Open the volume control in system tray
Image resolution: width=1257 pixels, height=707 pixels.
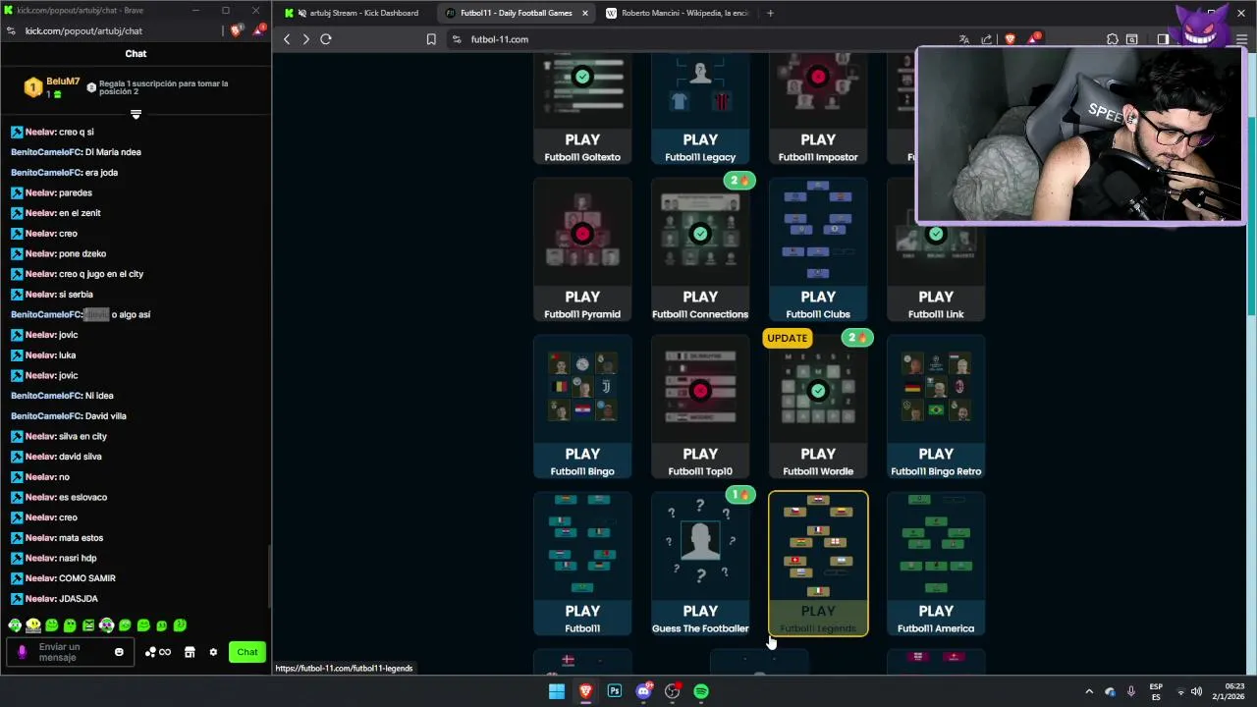(x=1196, y=691)
